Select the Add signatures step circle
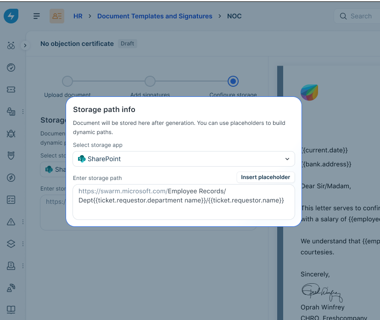Image resolution: width=380 pixels, height=320 pixels. pyautogui.click(x=150, y=81)
